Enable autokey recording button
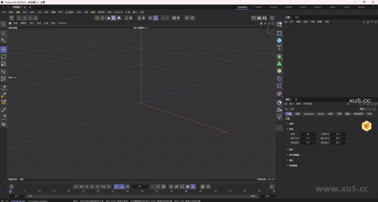Viewport: 378px width, 202px height. click(x=158, y=187)
